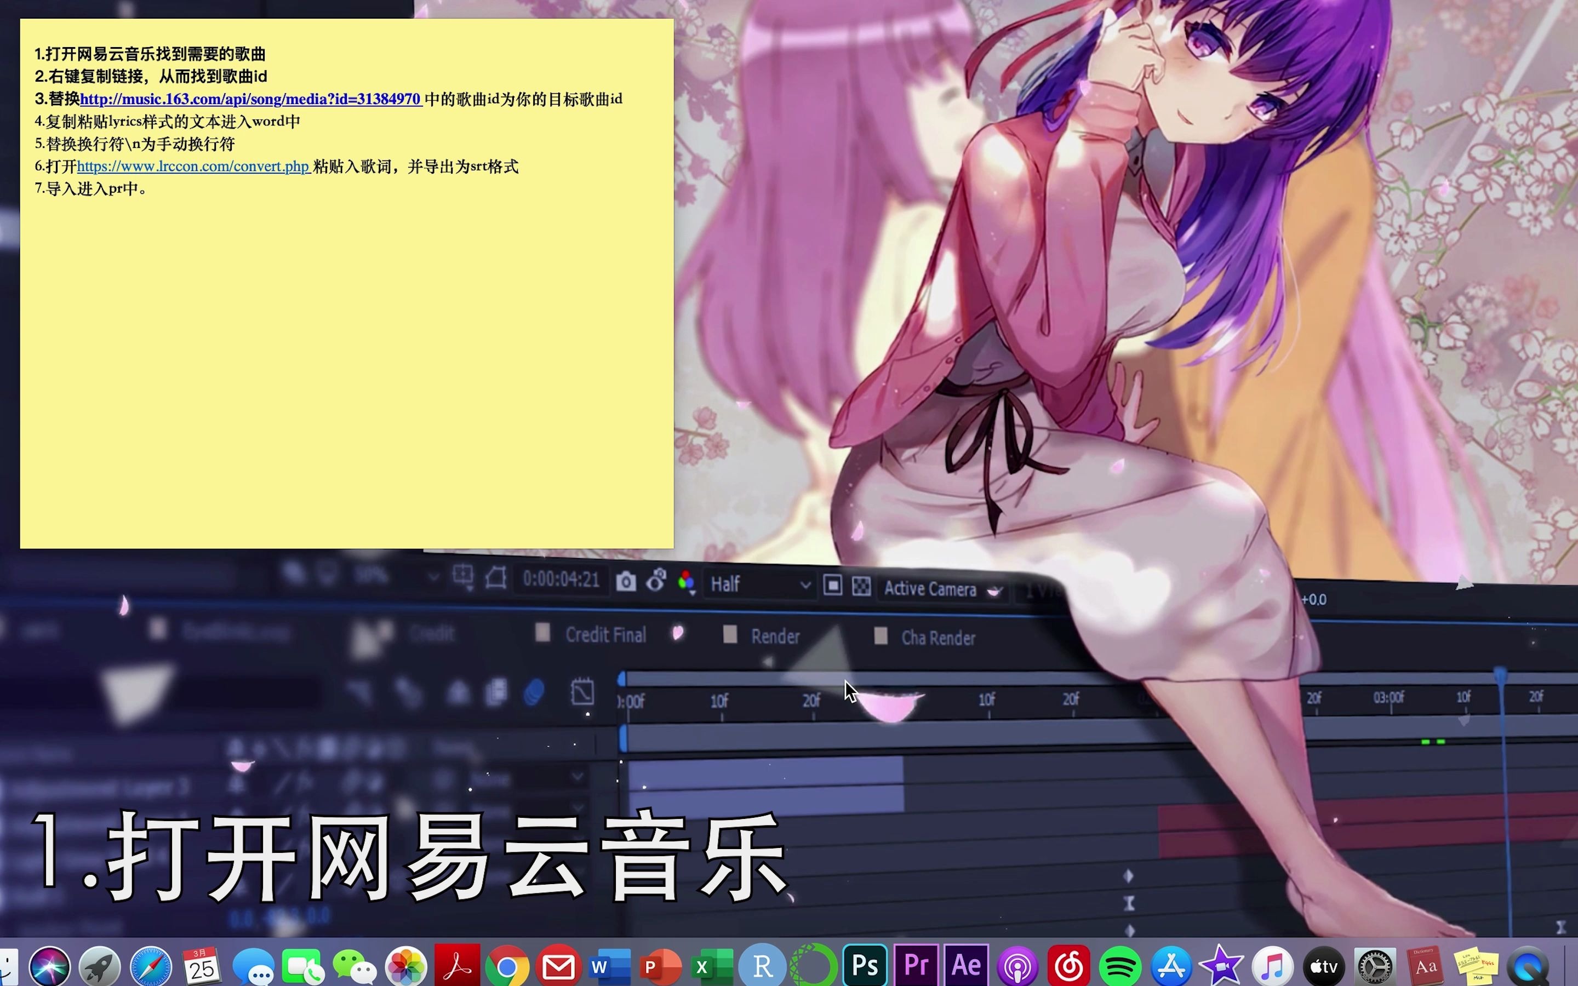Open NetEase Cloud Music in the Dock
Image resolution: width=1578 pixels, height=986 pixels.
pos(1069,966)
